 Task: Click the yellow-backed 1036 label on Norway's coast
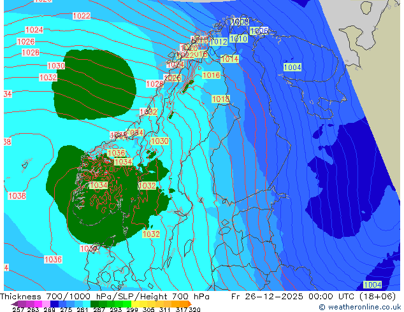[117, 153]
